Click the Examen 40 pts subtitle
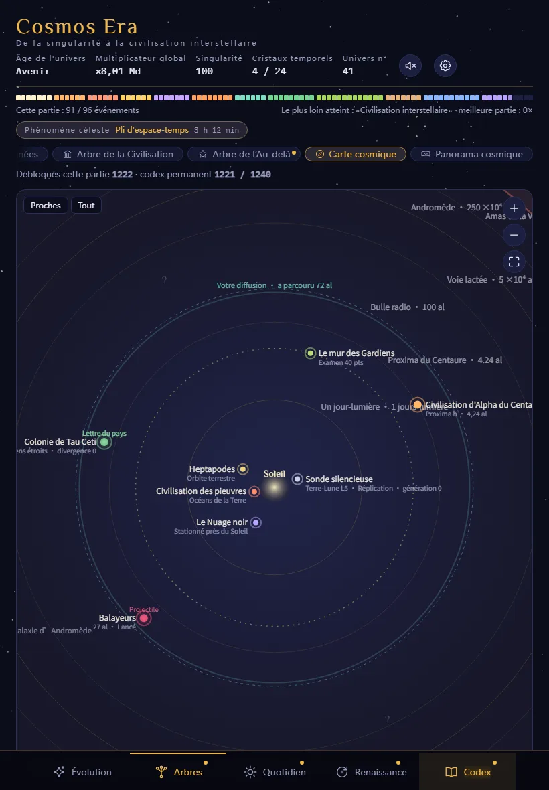This screenshot has width=549, height=790. (x=341, y=363)
